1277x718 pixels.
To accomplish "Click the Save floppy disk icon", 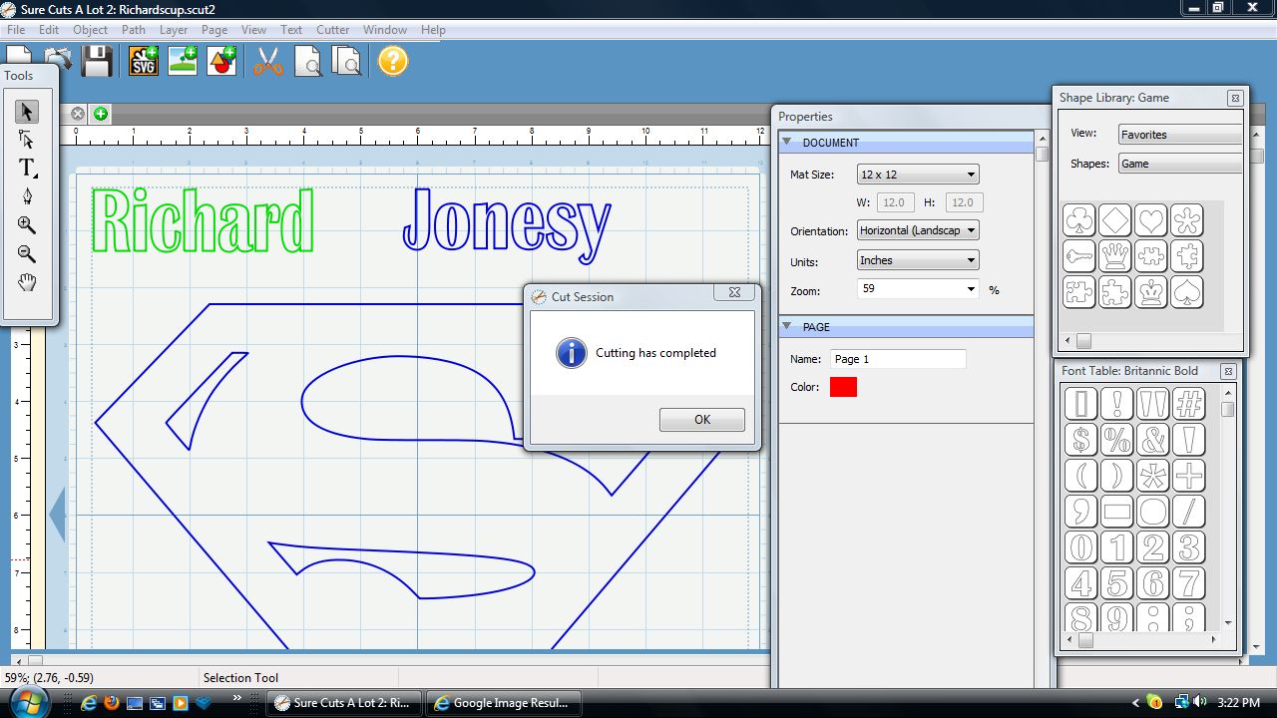I will [x=97, y=62].
